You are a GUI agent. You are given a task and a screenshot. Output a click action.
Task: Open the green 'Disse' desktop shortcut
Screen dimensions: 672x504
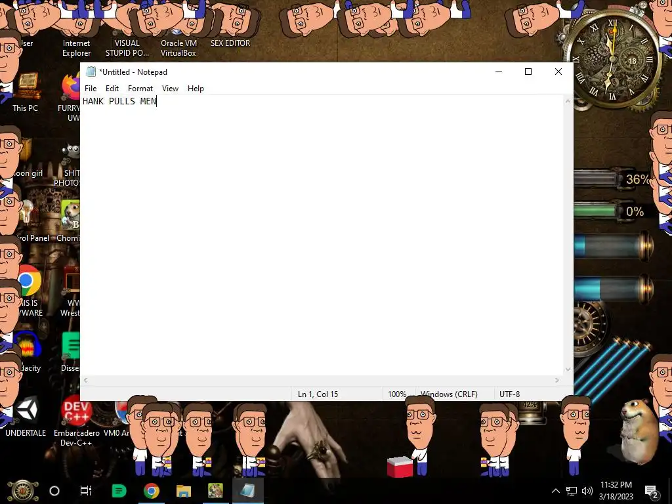click(70, 352)
